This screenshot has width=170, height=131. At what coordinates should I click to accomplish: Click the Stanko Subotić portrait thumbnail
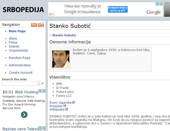[61, 59]
